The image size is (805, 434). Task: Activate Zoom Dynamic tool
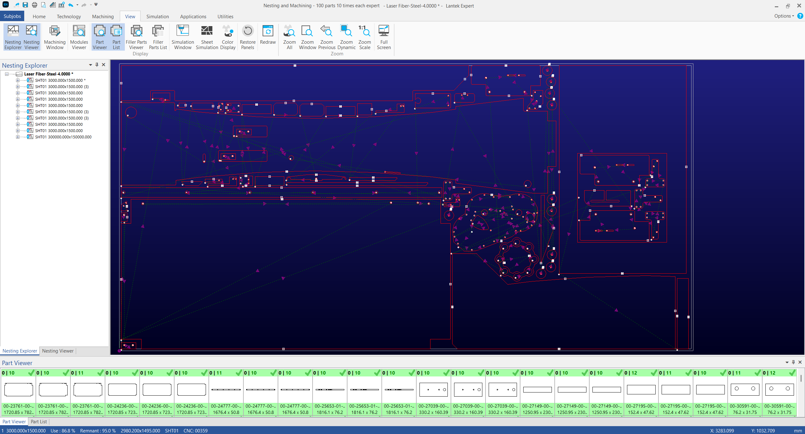tap(346, 37)
